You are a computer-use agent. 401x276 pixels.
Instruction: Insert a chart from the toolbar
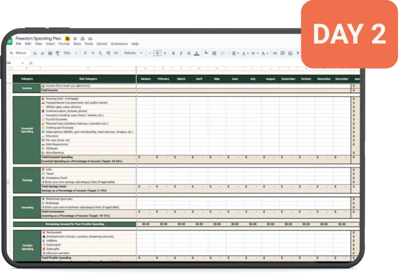tap(290, 53)
